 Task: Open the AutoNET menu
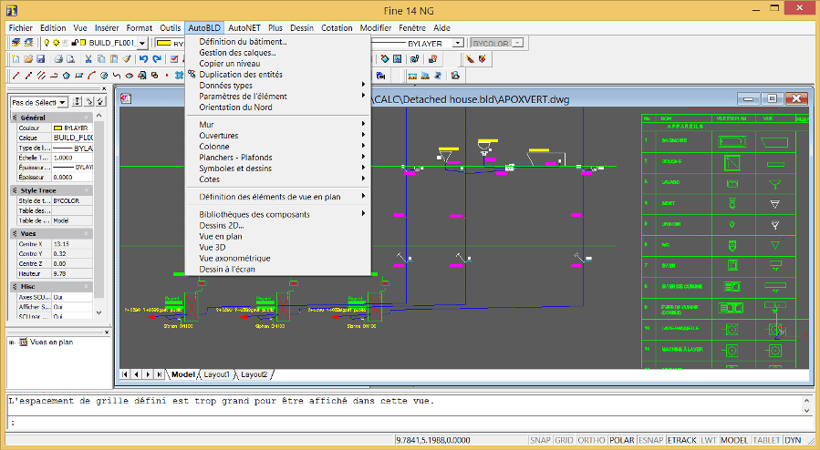tap(244, 27)
